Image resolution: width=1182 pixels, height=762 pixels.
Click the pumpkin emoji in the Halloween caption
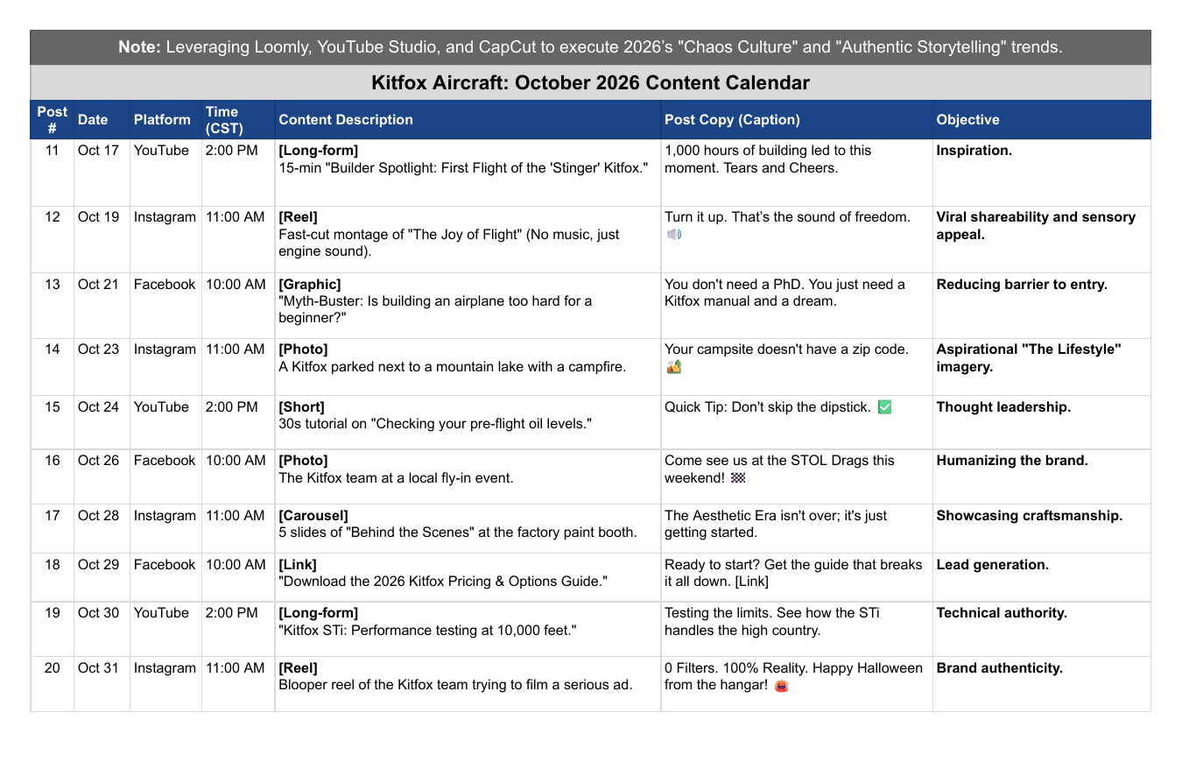(x=781, y=686)
